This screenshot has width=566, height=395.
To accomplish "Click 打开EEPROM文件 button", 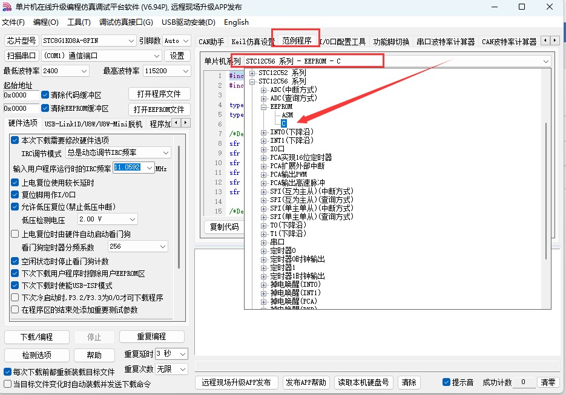I will pyautogui.click(x=159, y=109).
